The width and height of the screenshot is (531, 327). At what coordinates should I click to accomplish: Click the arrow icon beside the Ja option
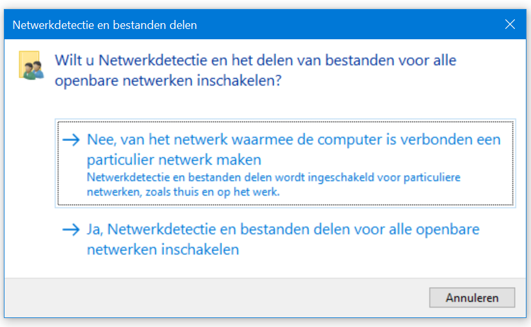(x=71, y=230)
